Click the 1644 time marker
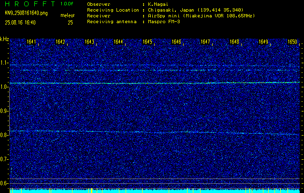The image size is (304, 193). pos(118,42)
